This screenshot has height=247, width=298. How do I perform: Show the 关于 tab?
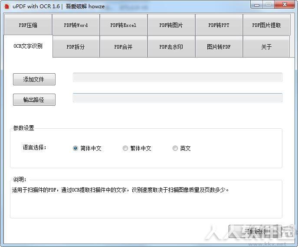266,46
